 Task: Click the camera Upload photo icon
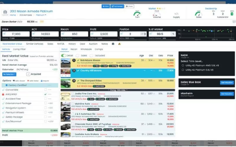[5, 12]
